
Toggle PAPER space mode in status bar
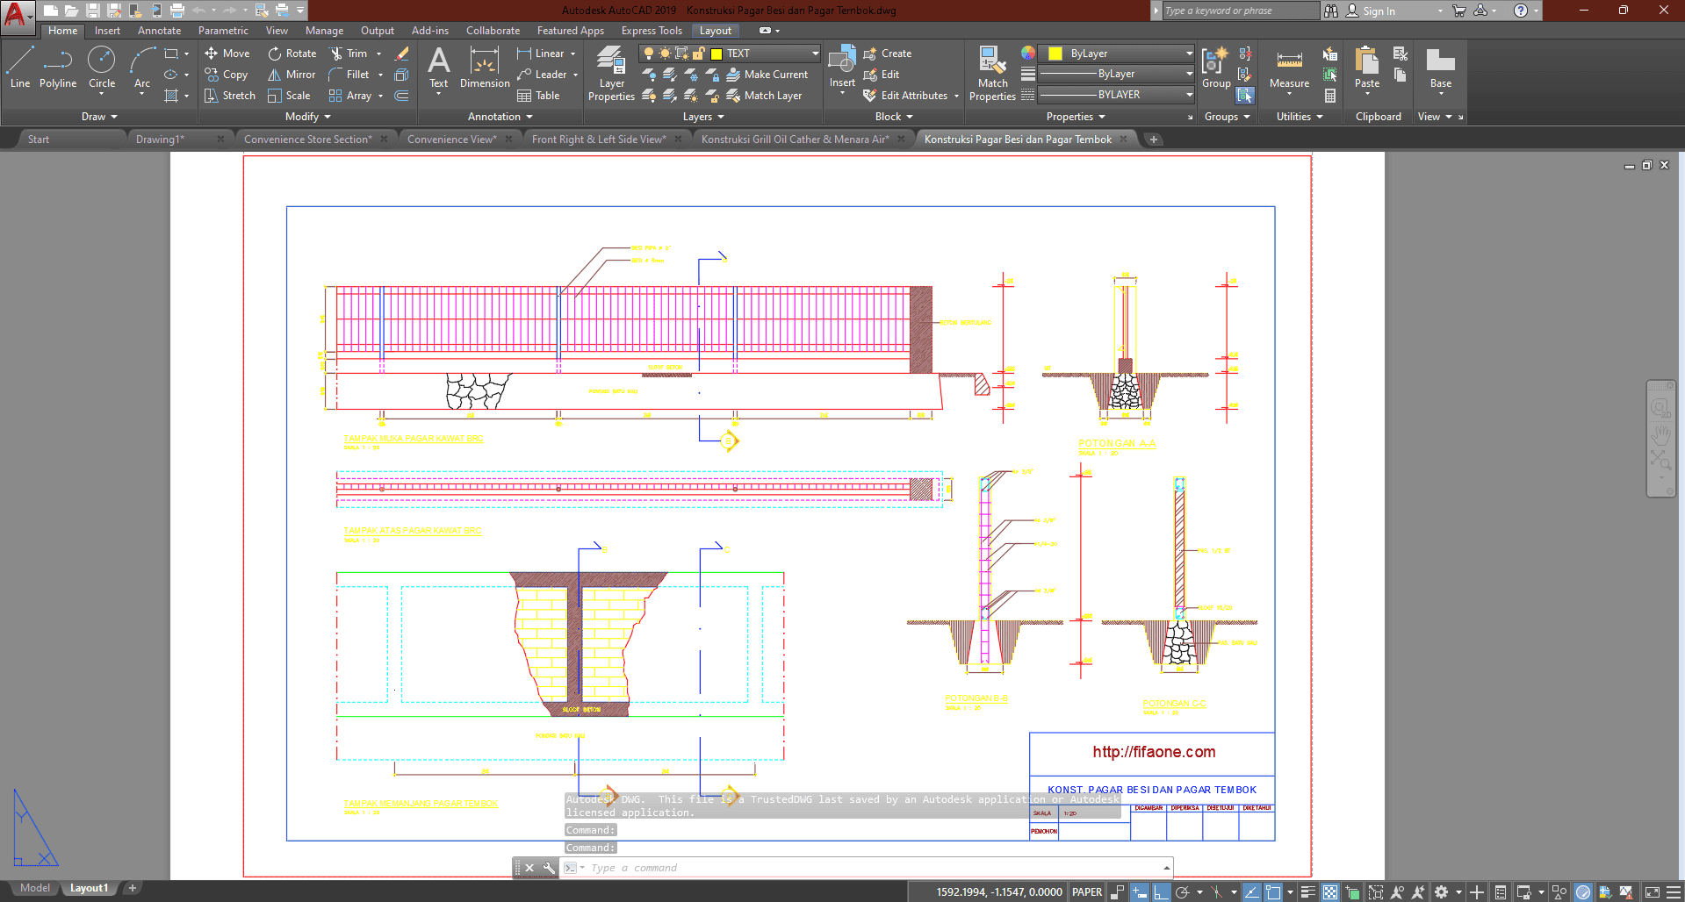coord(1087,892)
